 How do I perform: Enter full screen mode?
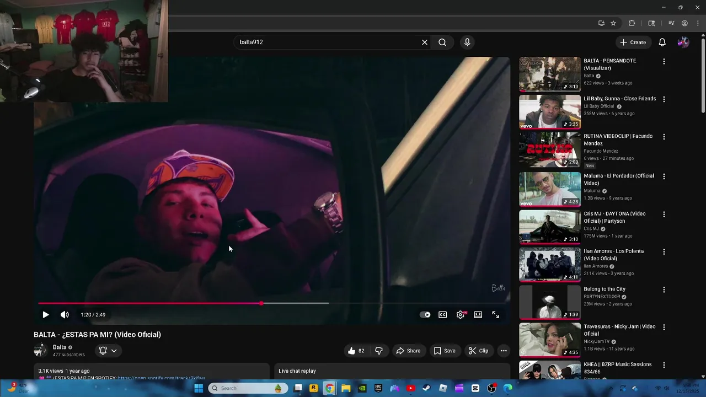(x=496, y=315)
